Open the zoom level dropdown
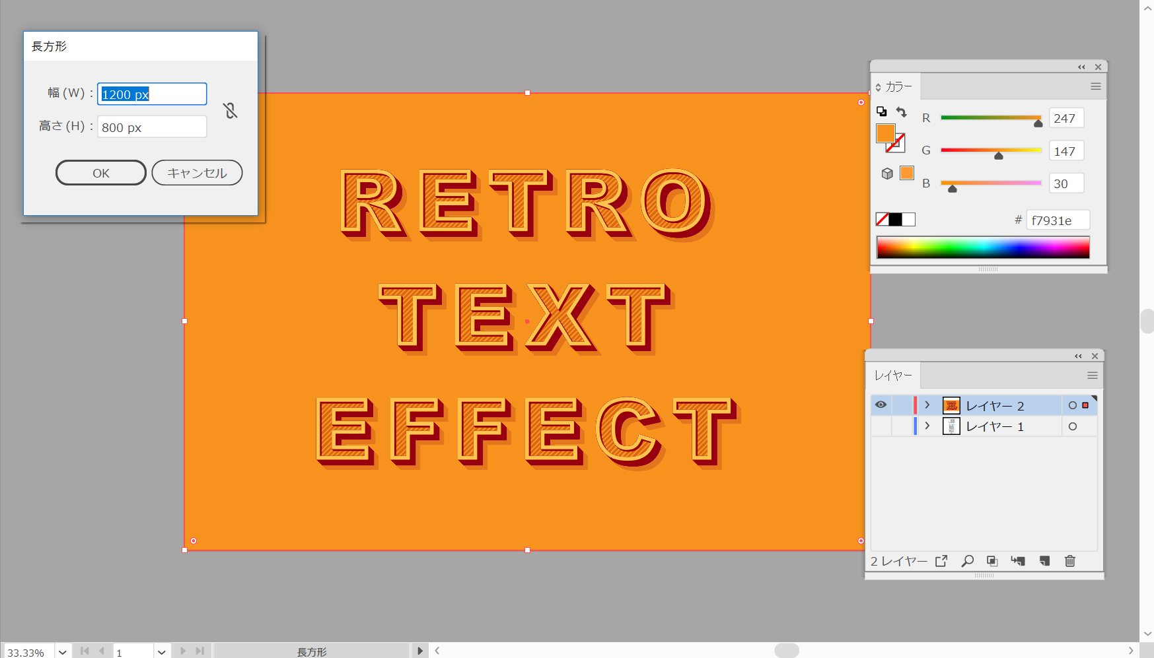The height and width of the screenshot is (658, 1154). (x=63, y=652)
